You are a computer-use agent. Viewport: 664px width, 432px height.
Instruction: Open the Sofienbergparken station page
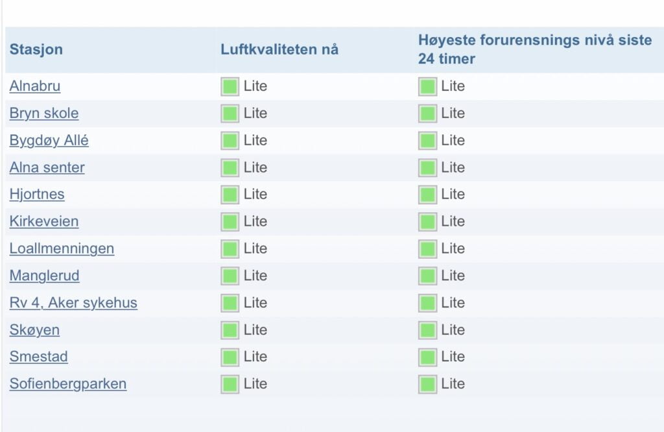coord(68,383)
